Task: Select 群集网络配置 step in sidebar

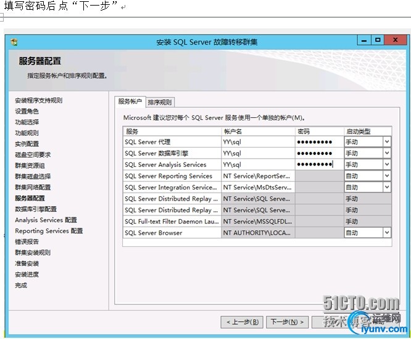Action: coord(33,188)
